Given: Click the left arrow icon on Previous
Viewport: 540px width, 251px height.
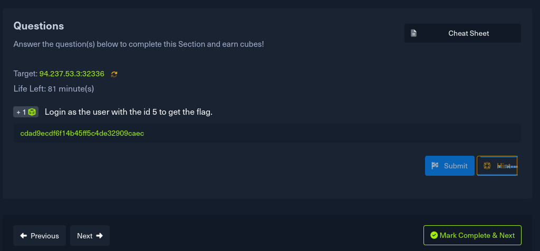Looking at the screenshot, I should point(23,236).
